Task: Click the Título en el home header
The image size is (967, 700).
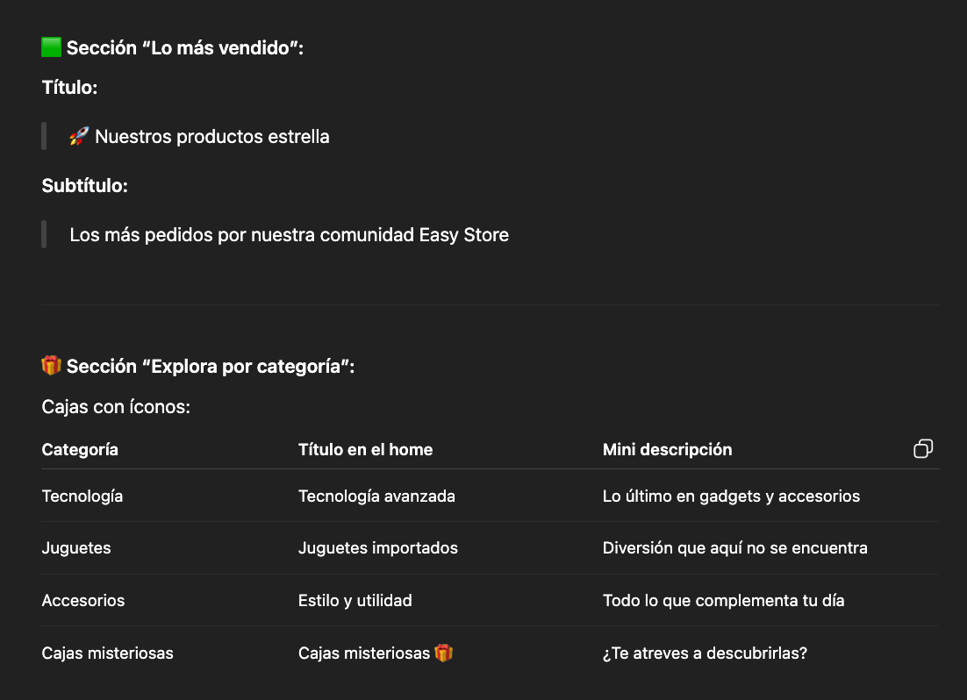Action: coord(366,450)
